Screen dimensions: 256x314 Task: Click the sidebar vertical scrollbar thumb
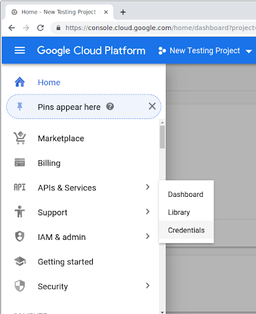click(x=162, y=137)
